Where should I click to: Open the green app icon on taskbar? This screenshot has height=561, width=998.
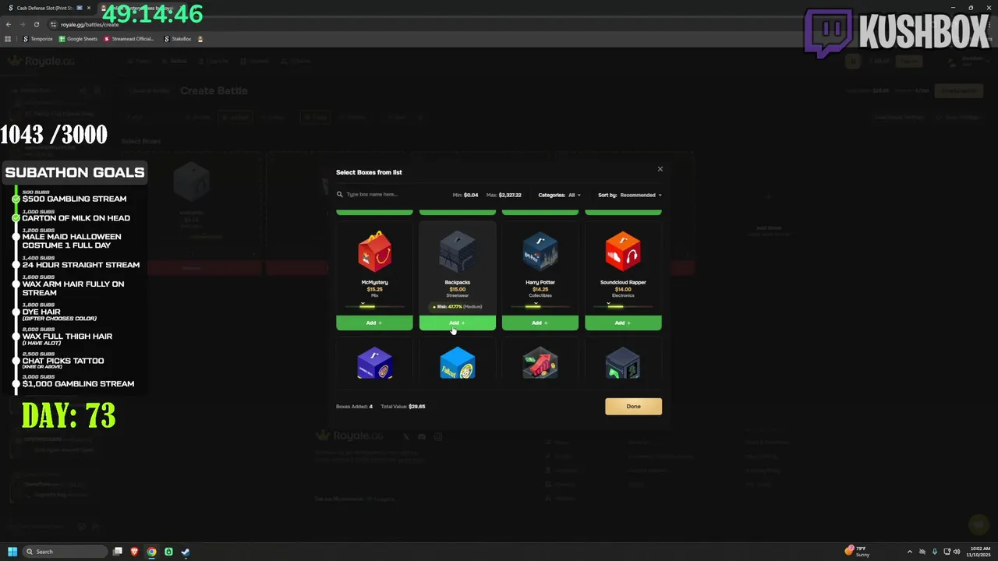pyautogui.click(x=168, y=552)
